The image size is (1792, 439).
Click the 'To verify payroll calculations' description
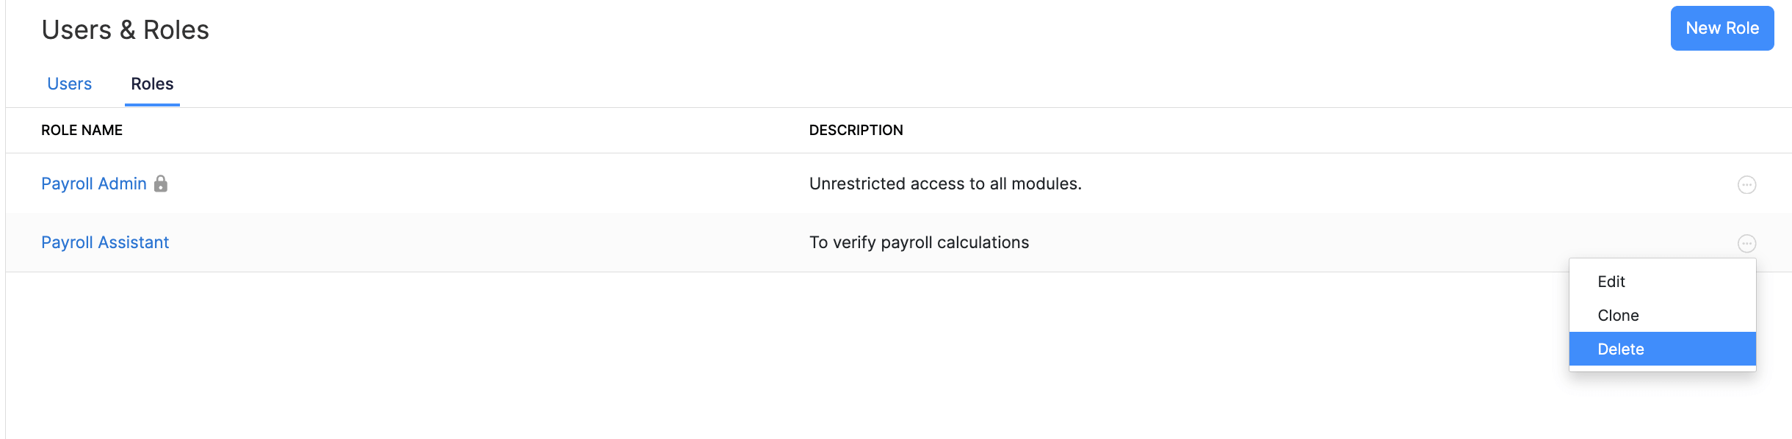(x=919, y=242)
